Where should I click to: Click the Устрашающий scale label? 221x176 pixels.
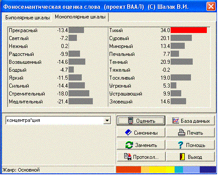point(126,94)
